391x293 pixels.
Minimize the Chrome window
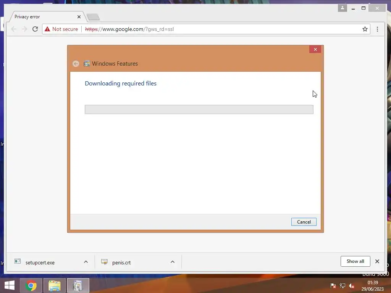coord(353,8)
